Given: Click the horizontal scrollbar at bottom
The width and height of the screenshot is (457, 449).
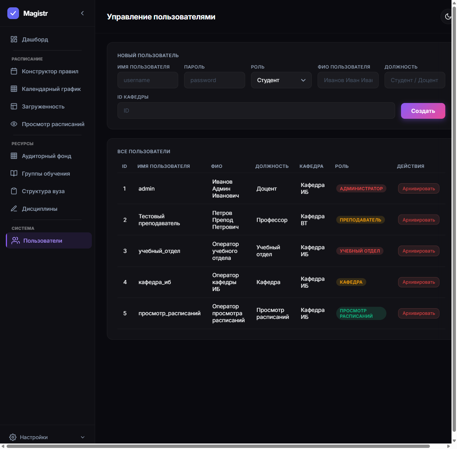Looking at the screenshot, I should (x=218, y=446).
